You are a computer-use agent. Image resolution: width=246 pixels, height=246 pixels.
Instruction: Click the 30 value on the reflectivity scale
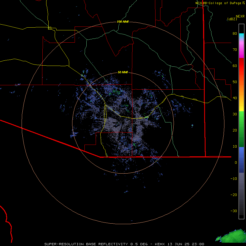pyautogui.click(x=235, y=114)
